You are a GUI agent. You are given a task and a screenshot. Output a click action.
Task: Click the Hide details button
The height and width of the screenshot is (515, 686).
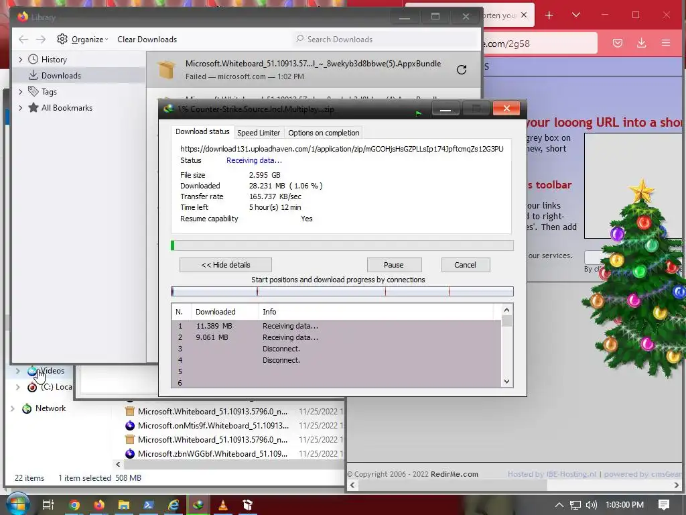click(x=226, y=265)
